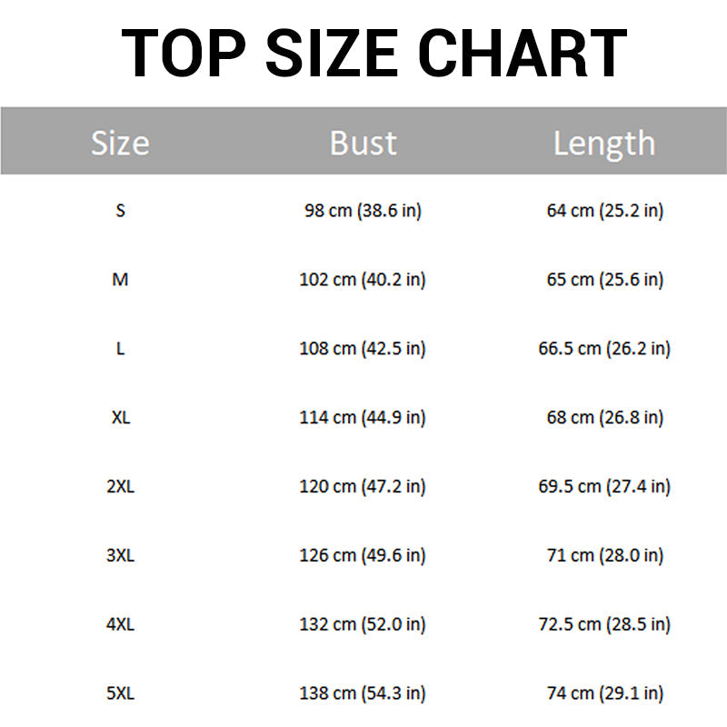Select the Length column header

[x=604, y=144]
